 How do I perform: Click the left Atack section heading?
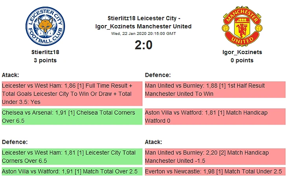pos(11,75)
